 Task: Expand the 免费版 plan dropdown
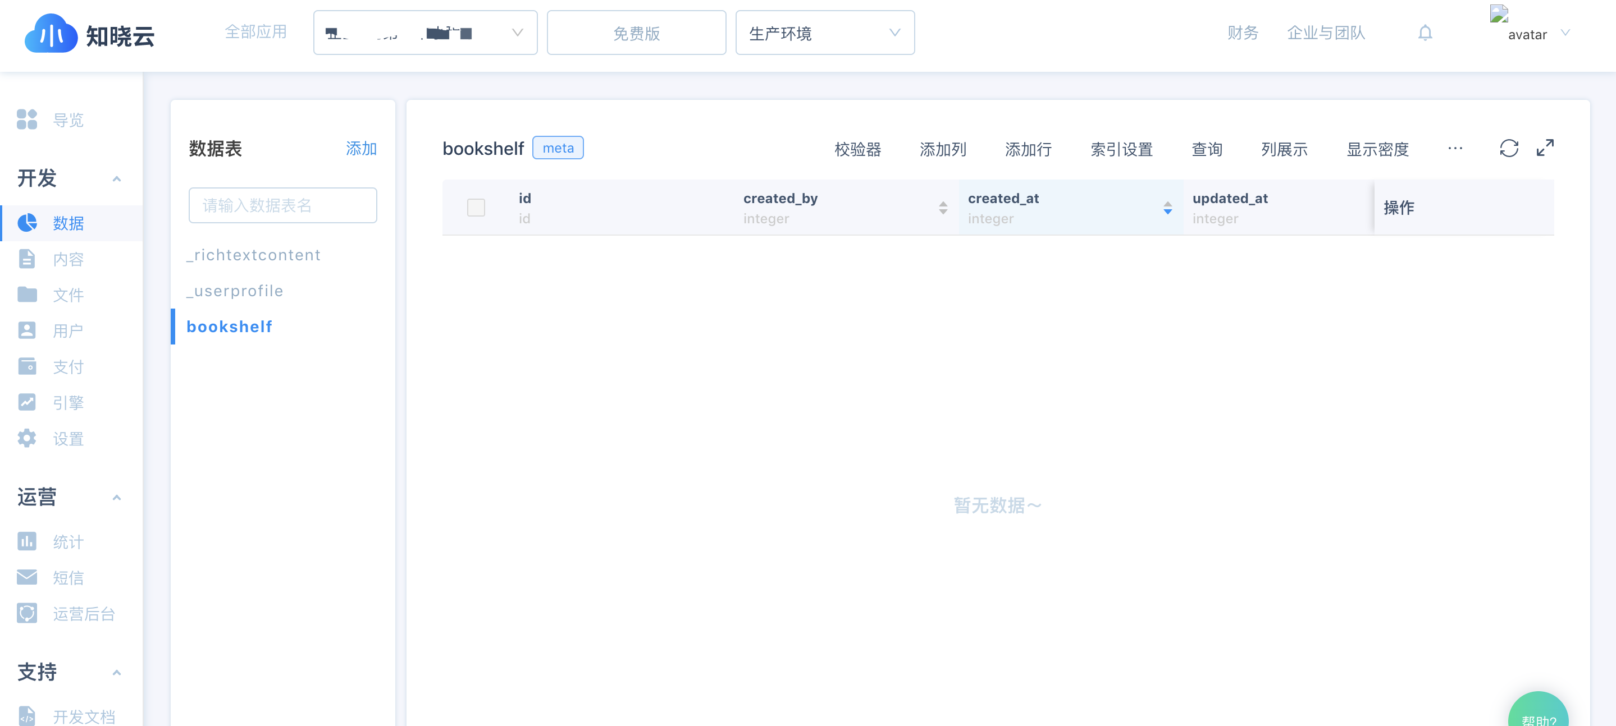pos(636,34)
